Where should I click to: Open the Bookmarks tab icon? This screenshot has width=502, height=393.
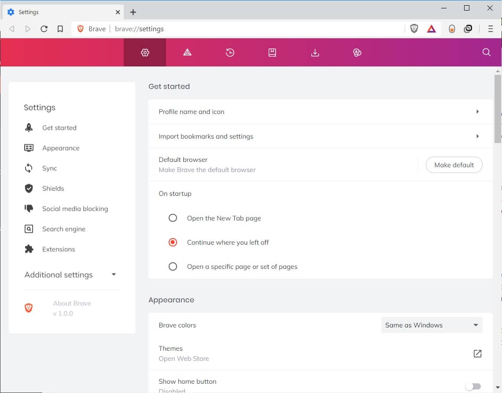coord(272,52)
